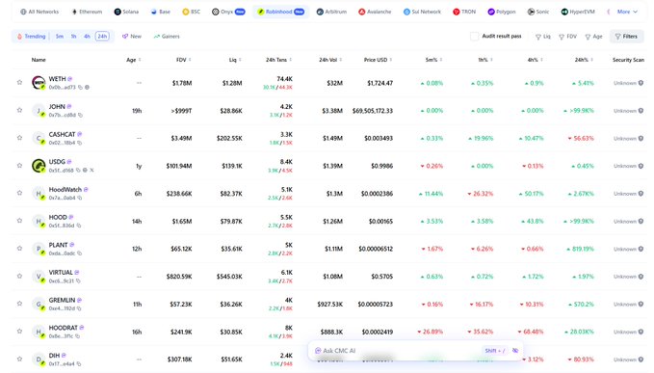Viewport: 654px width, 373px height.
Task: Favorite CASHCAT using its star icon
Action: pos(19,138)
